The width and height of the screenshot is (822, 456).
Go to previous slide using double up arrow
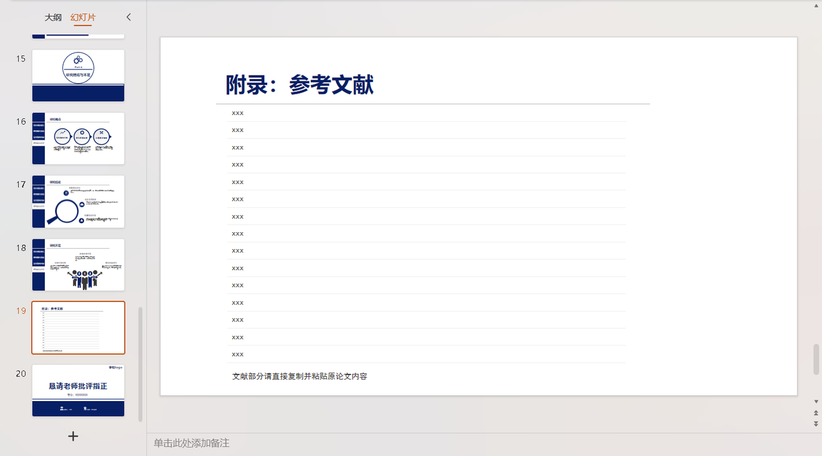816,413
